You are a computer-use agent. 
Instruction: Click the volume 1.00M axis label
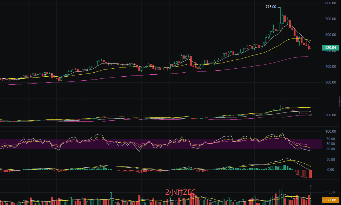(330, 192)
